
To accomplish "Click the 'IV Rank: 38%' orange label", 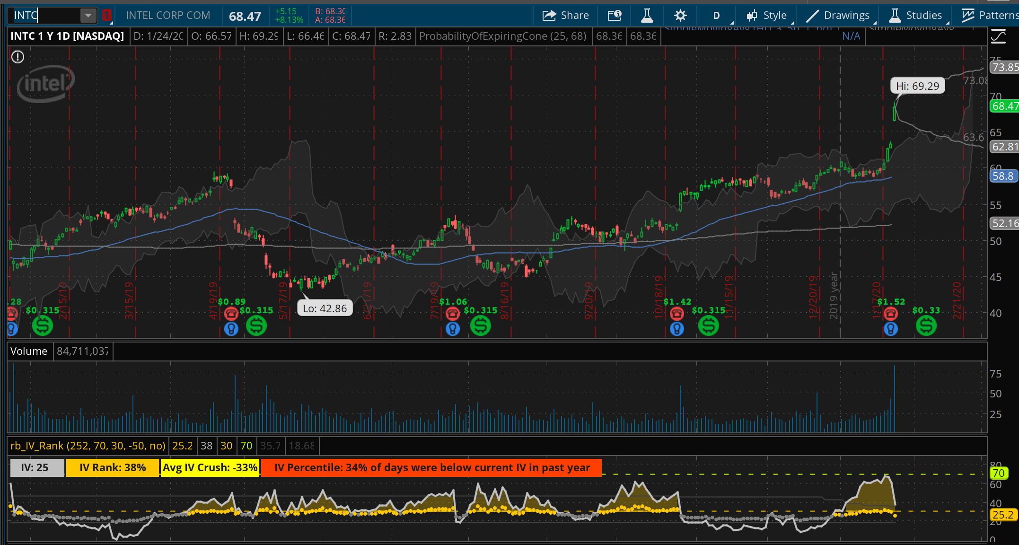I will [x=113, y=468].
